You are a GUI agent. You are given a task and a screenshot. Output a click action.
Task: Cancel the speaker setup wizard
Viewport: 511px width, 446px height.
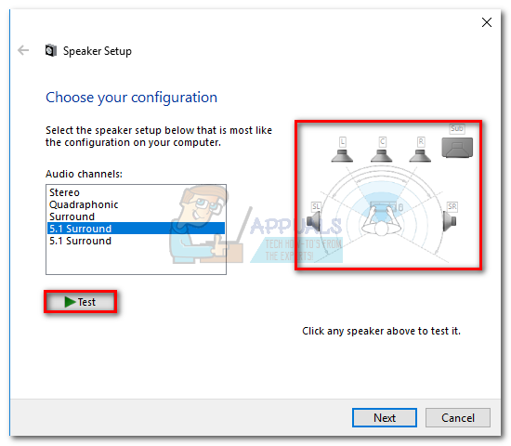pyautogui.click(x=458, y=417)
